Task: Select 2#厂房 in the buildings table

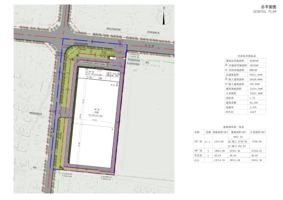Action: click(x=198, y=151)
